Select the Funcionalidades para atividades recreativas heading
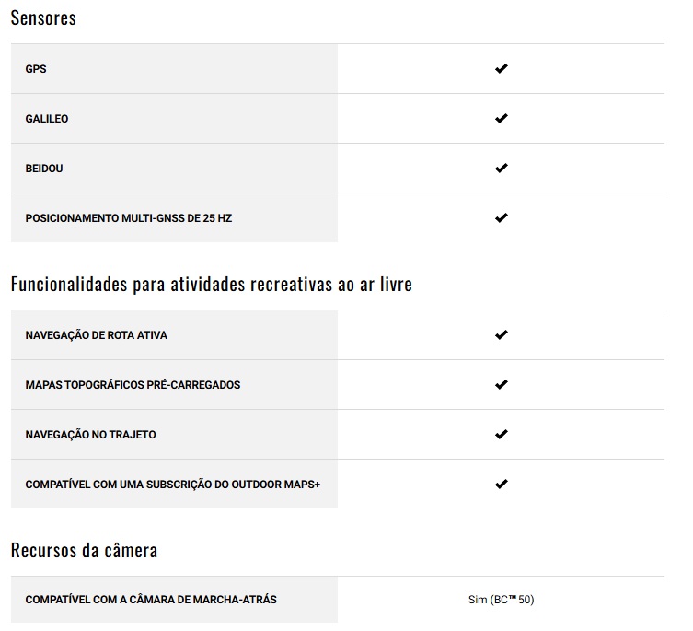Screen dimensions: 693x631 (x=211, y=285)
